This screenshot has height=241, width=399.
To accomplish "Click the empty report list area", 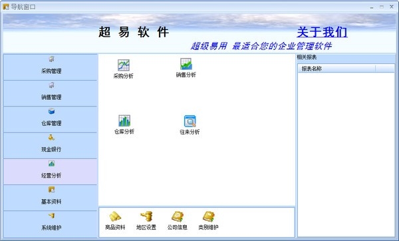I will 346,154.
